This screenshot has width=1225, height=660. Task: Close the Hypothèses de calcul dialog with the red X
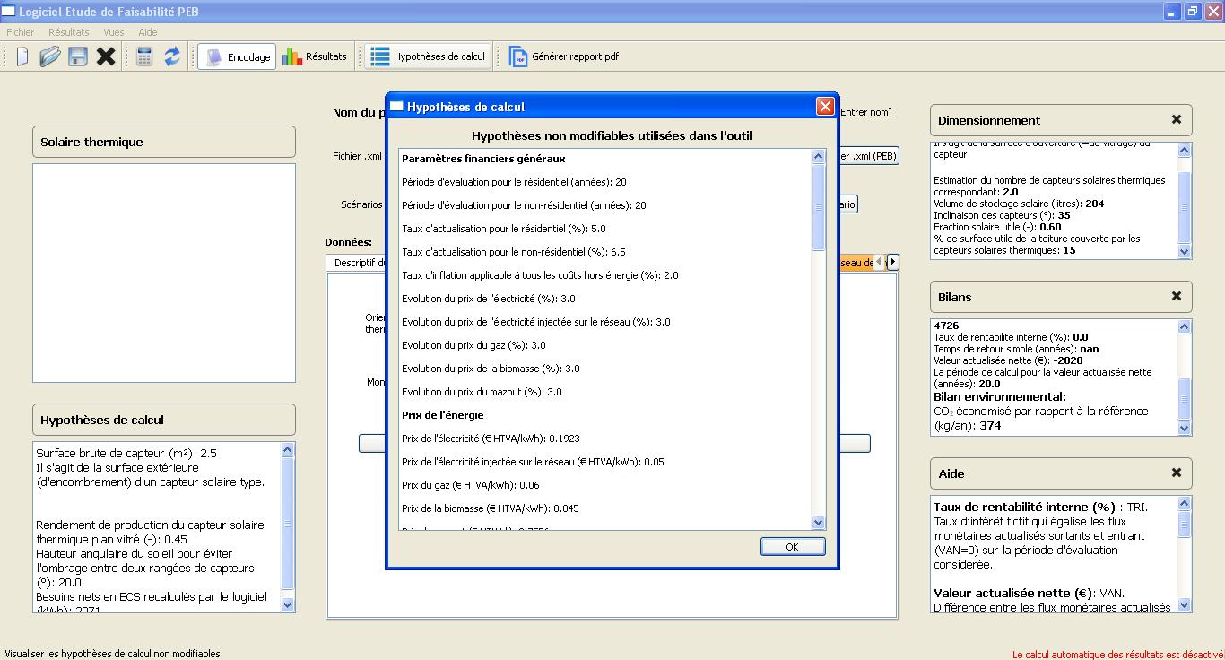pos(825,106)
